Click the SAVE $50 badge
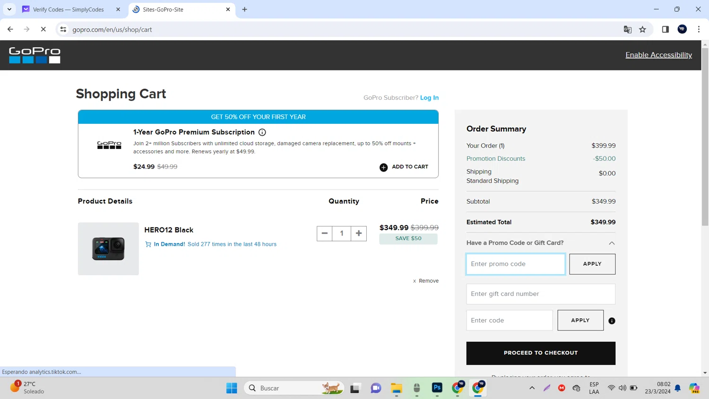Image resolution: width=709 pixels, height=399 pixels. 408,239
